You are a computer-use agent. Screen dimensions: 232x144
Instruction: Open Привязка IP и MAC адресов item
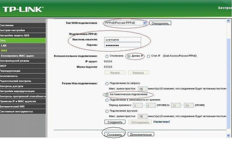pos(23,102)
